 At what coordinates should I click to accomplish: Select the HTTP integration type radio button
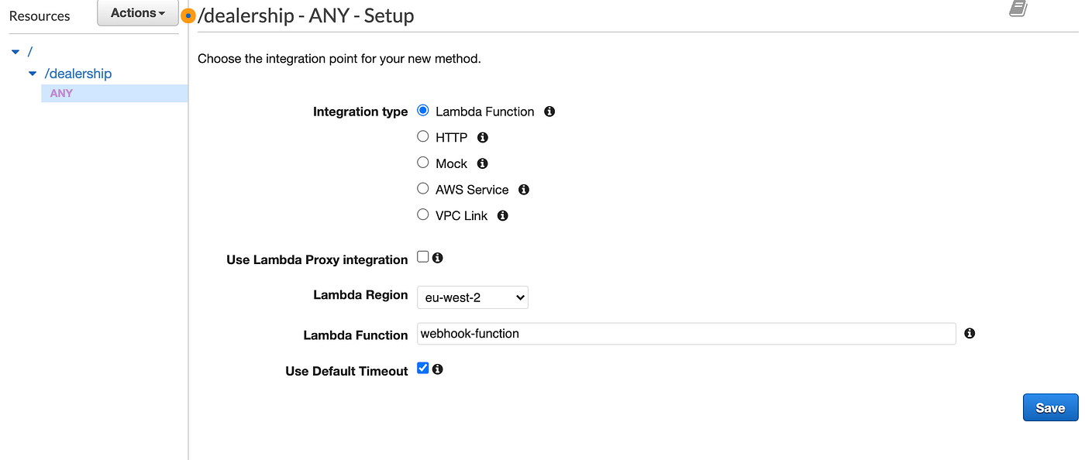pyautogui.click(x=422, y=136)
